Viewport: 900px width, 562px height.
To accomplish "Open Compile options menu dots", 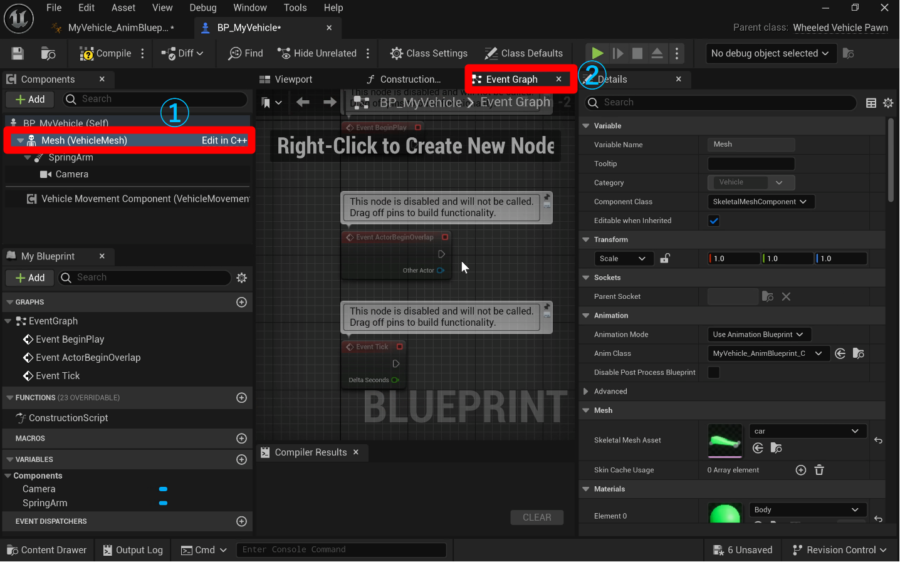I will 143,53.
